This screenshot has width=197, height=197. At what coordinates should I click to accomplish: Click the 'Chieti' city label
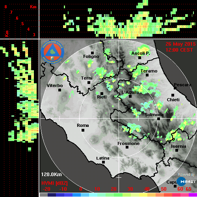point(173,100)
